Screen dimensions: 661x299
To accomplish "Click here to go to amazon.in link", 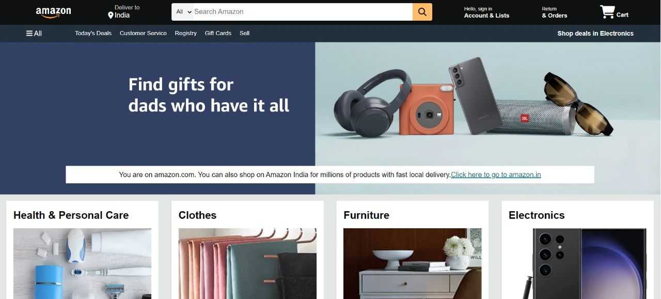I will click(496, 175).
